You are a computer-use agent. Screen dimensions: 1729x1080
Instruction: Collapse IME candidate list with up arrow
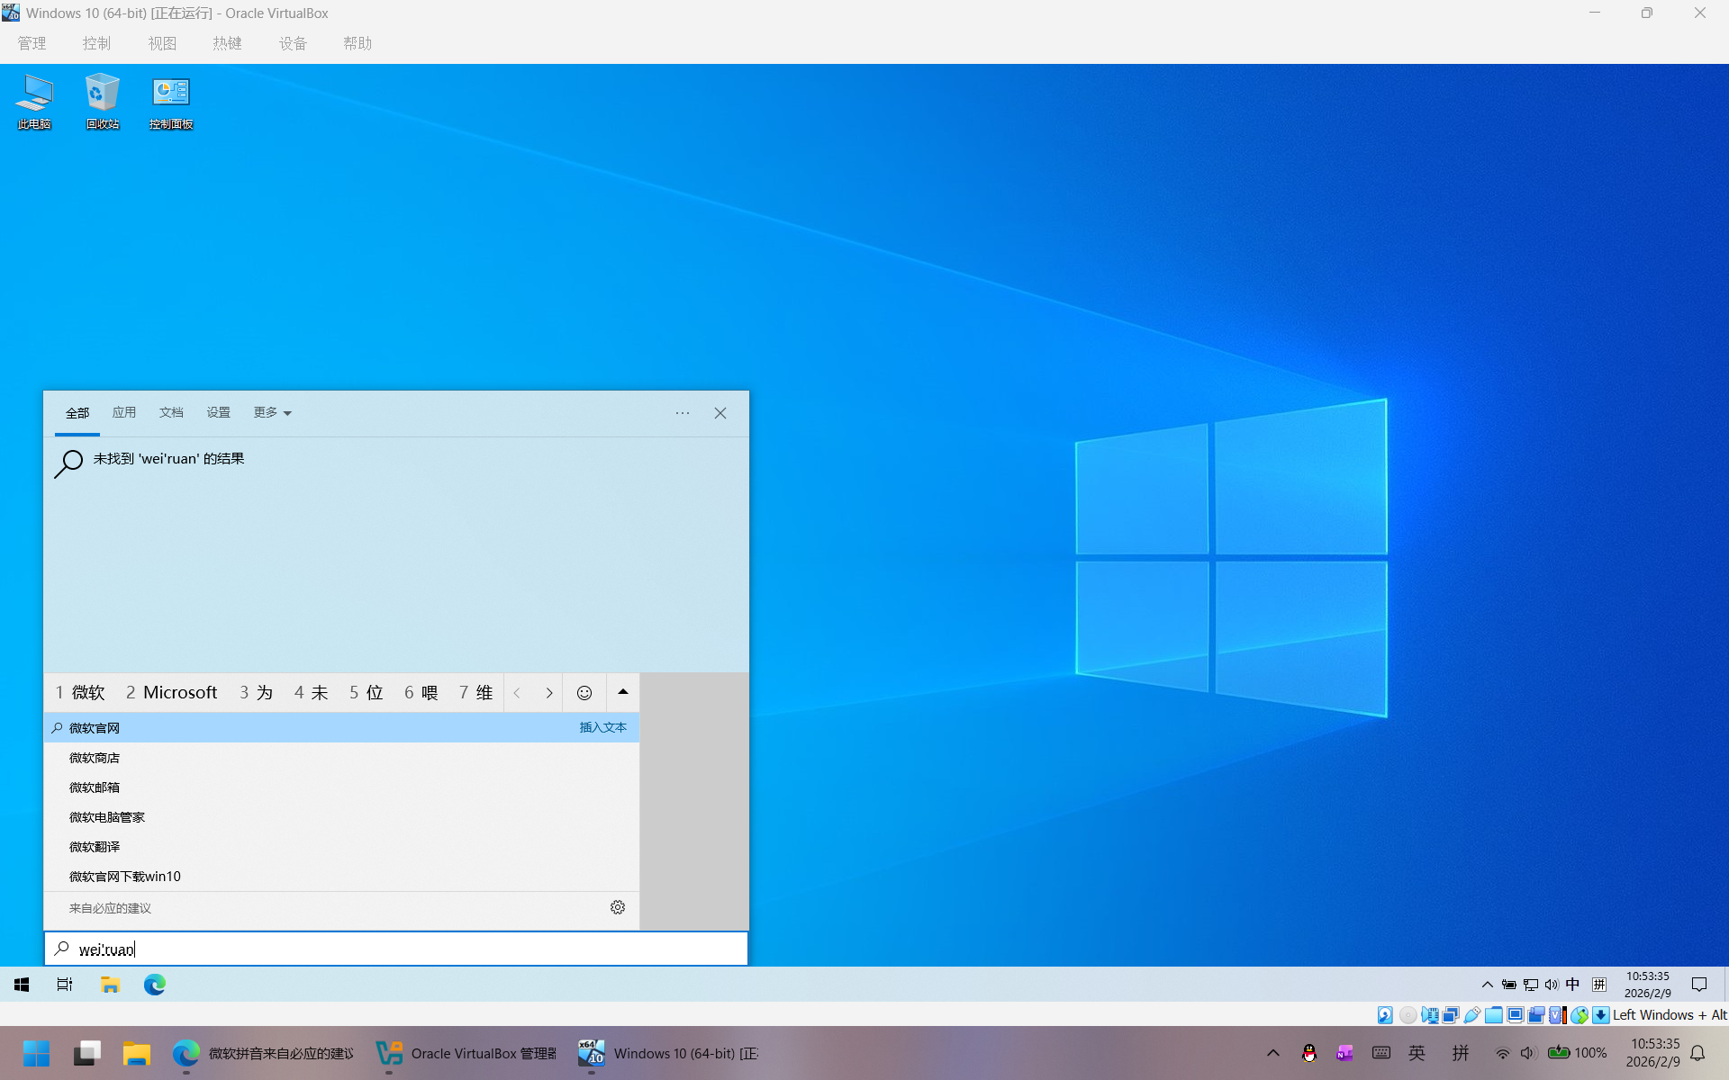(623, 692)
